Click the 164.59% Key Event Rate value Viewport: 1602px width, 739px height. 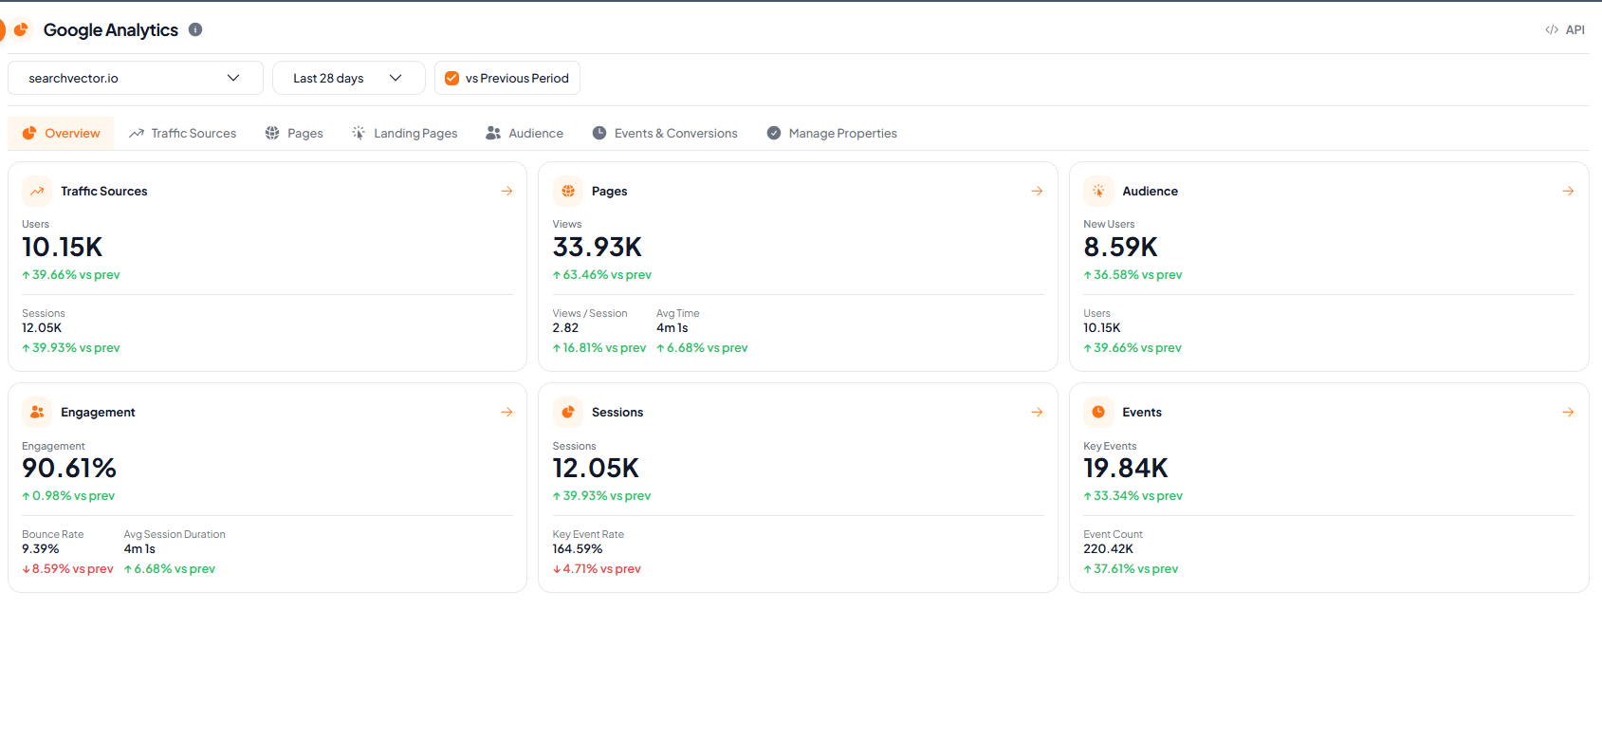(578, 548)
